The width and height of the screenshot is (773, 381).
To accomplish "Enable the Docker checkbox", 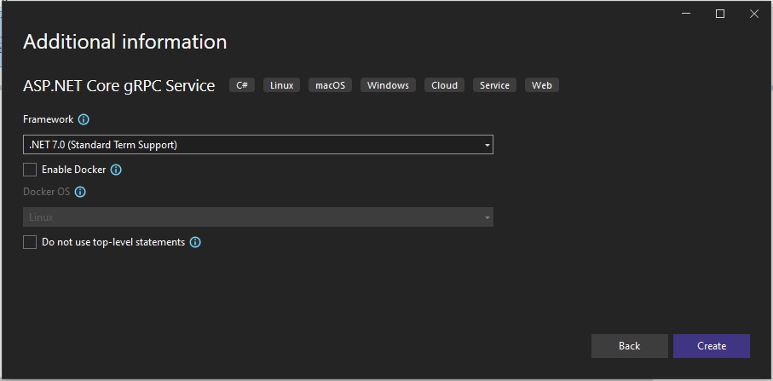I will click(x=30, y=170).
